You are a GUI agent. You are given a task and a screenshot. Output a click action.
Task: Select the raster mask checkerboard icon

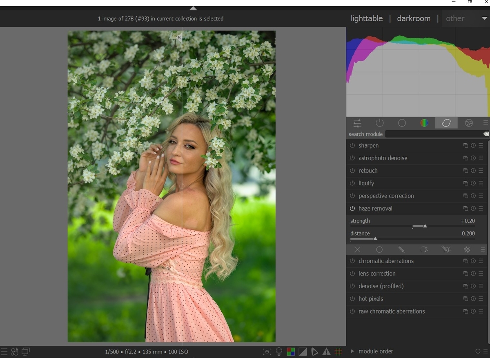(467, 249)
